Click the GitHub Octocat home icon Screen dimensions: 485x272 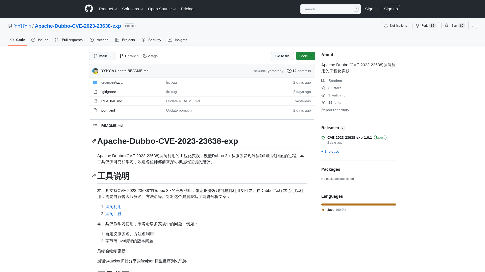tap(89, 9)
